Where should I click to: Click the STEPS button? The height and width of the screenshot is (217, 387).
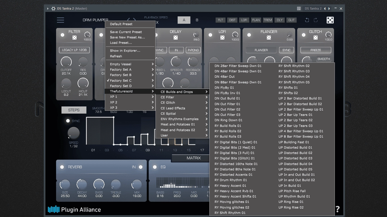point(74,110)
